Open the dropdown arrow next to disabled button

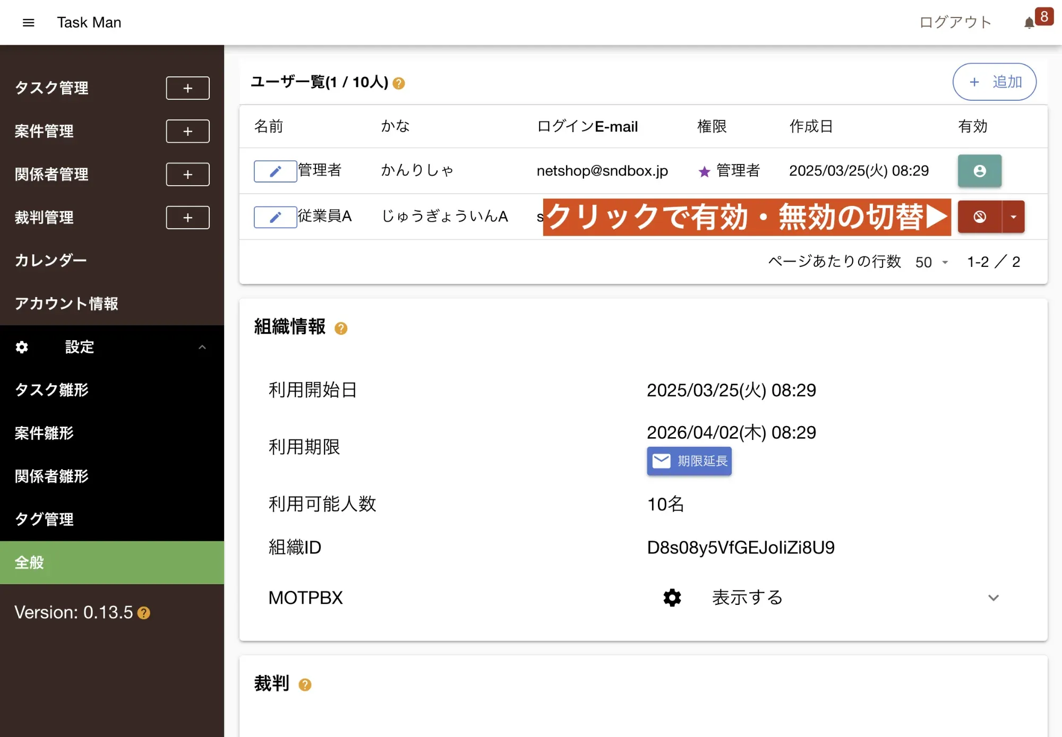point(1013,216)
